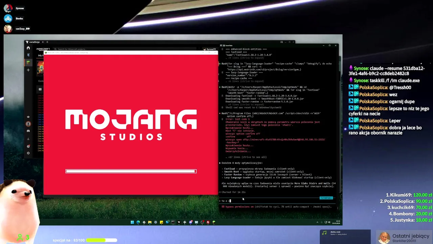Open File Explorer from the taskbar
Image resolution: width=433 pixels, height=244 pixels.
coord(150,222)
